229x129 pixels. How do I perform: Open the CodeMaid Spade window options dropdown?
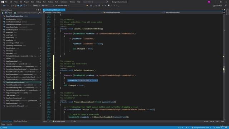[x=36, y=10]
